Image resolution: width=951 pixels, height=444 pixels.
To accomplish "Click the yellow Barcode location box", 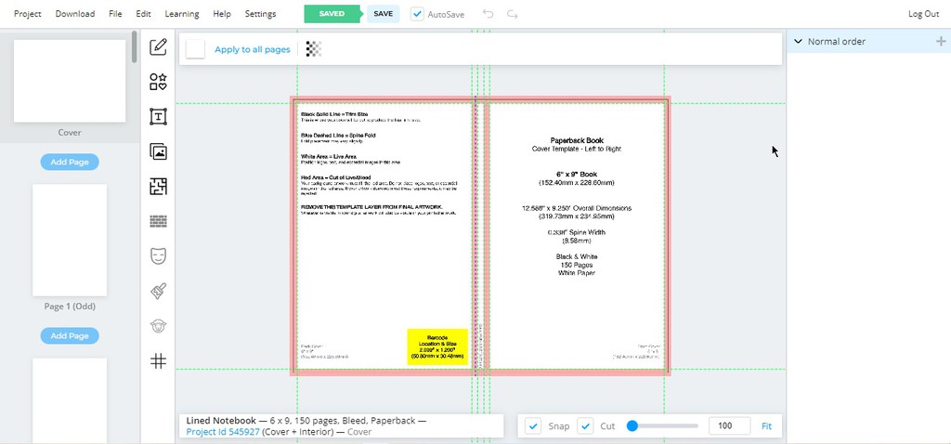I will 437,347.
